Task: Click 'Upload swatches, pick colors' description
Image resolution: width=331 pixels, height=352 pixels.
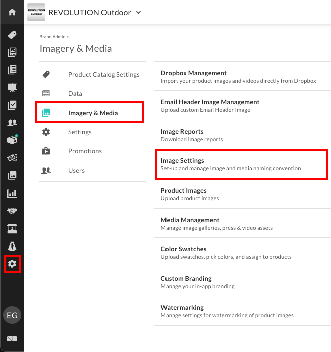Action: [226, 257]
